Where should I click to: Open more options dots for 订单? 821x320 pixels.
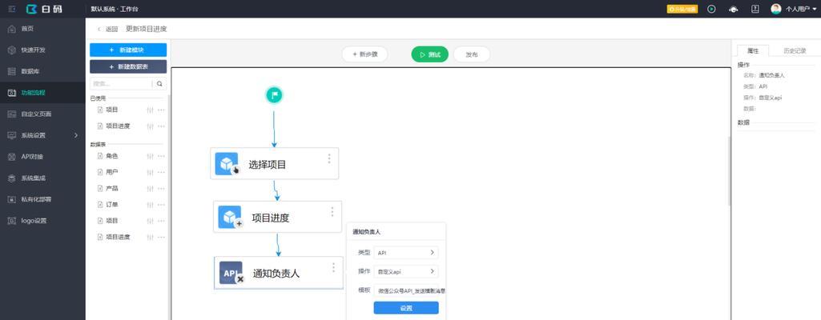pos(161,205)
